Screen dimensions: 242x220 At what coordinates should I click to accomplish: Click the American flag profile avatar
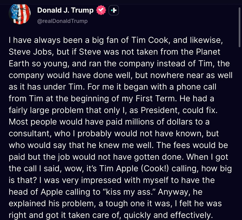click(20, 15)
